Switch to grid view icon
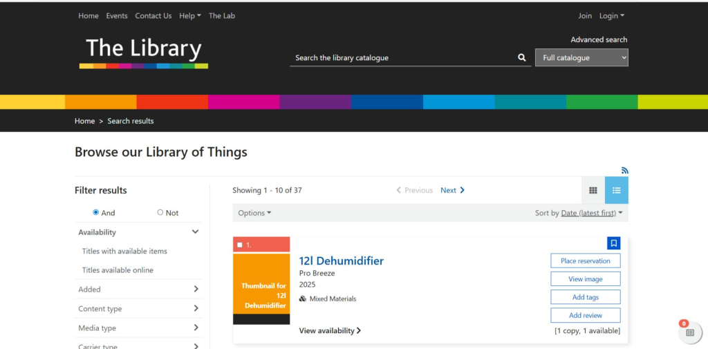This screenshot has width=708, height=349. [593, 191]
